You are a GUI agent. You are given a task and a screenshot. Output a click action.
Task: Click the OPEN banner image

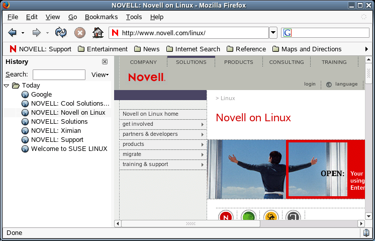(x=286, y=169)
